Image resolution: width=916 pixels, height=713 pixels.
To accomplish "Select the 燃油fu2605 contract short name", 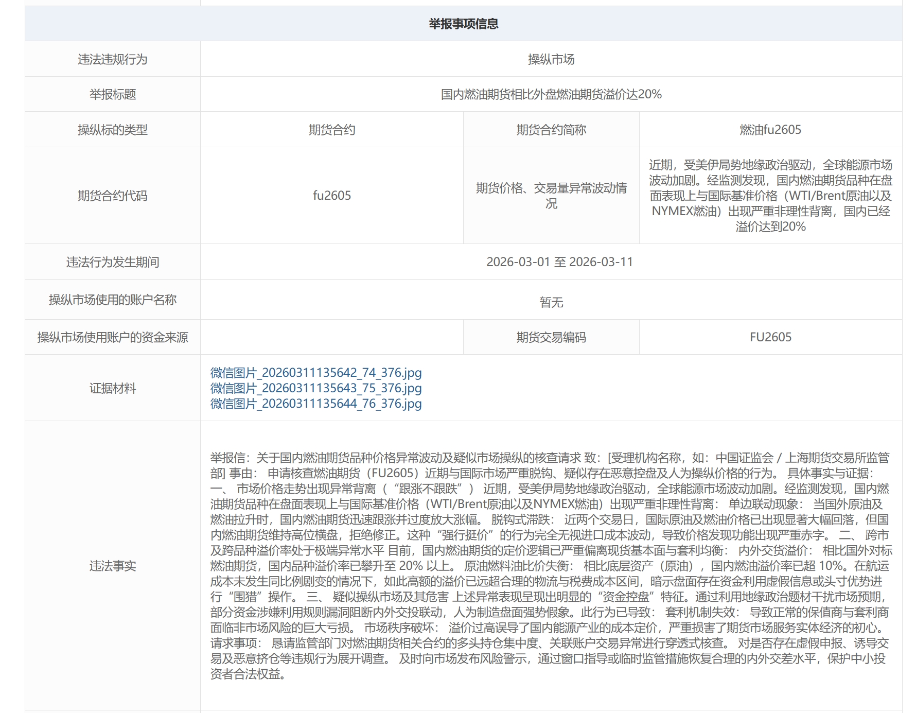I will tap(770, 130).
